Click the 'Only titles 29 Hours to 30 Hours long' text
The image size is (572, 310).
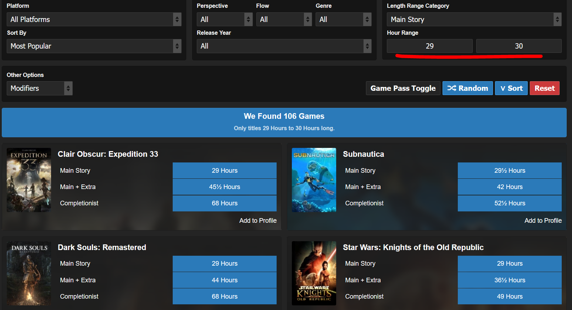click(284, 128)
